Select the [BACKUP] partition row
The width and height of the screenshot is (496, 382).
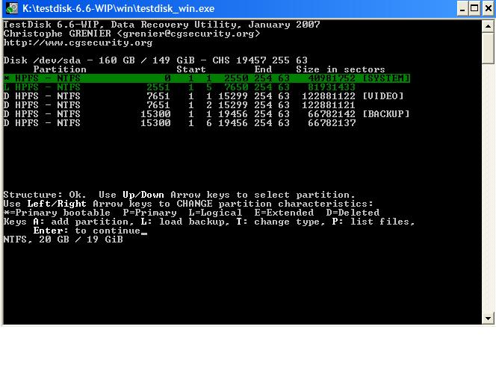coord(207,113)
